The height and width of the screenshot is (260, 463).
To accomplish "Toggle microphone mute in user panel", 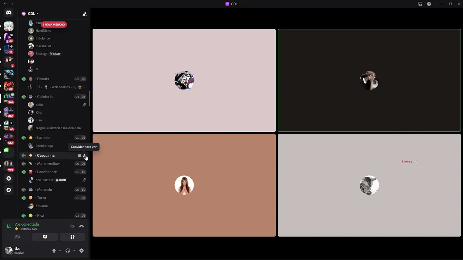I will click(x=54, y=251).
